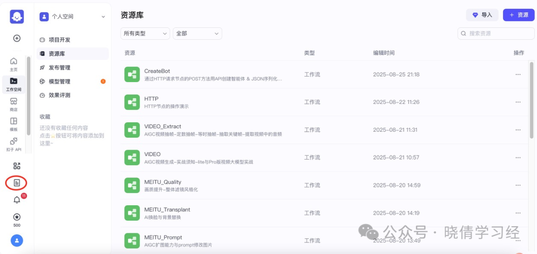
Task: Click the grid apps icon in sidebar
Action: click(x=17, y=166)
